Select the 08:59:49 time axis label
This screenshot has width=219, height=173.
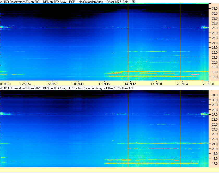click(78, 84)
